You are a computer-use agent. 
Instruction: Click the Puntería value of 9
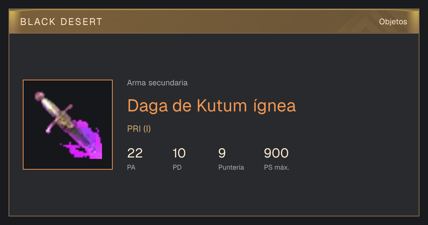click(x=222, y=153)
